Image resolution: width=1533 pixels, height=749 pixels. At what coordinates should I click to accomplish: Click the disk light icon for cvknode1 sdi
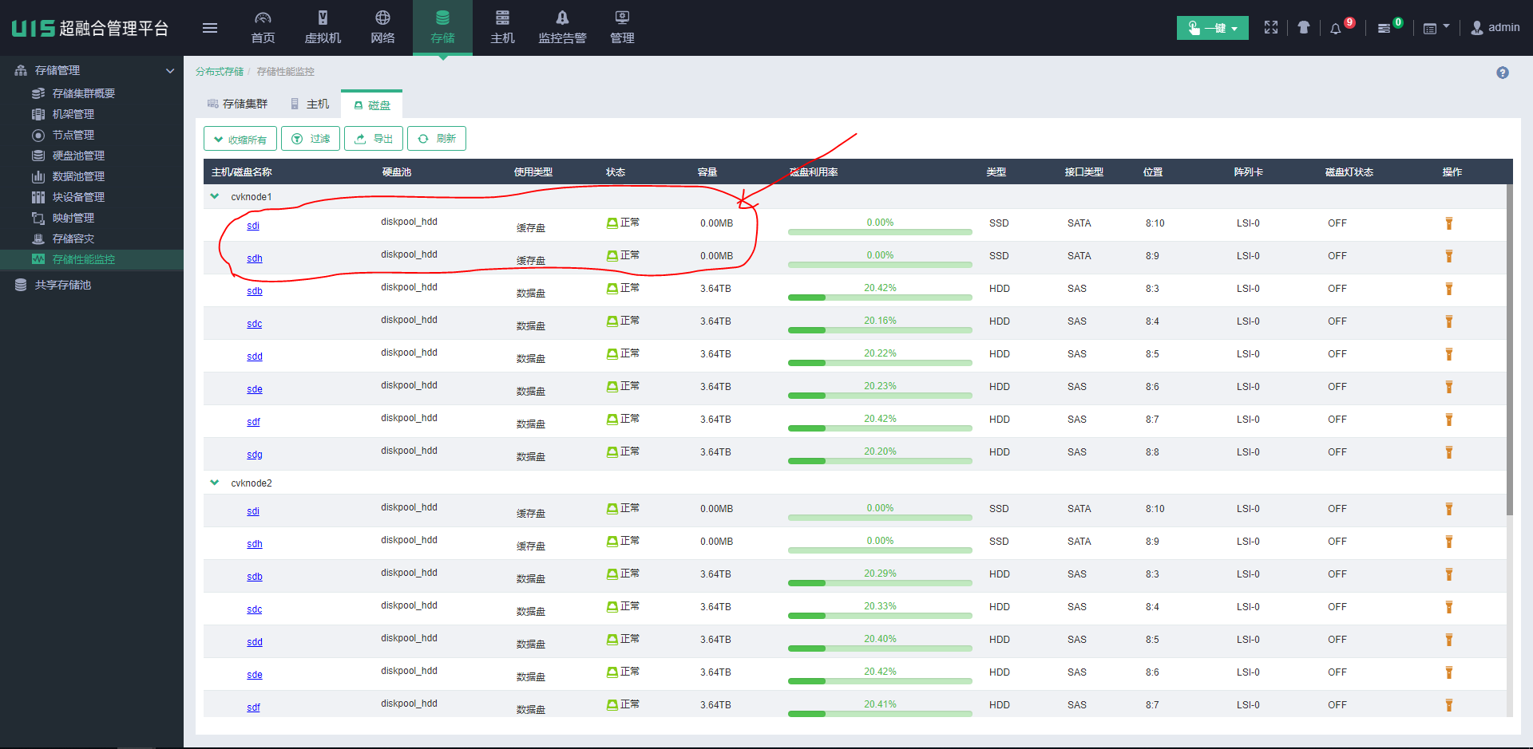click(x=1448, y=223)
